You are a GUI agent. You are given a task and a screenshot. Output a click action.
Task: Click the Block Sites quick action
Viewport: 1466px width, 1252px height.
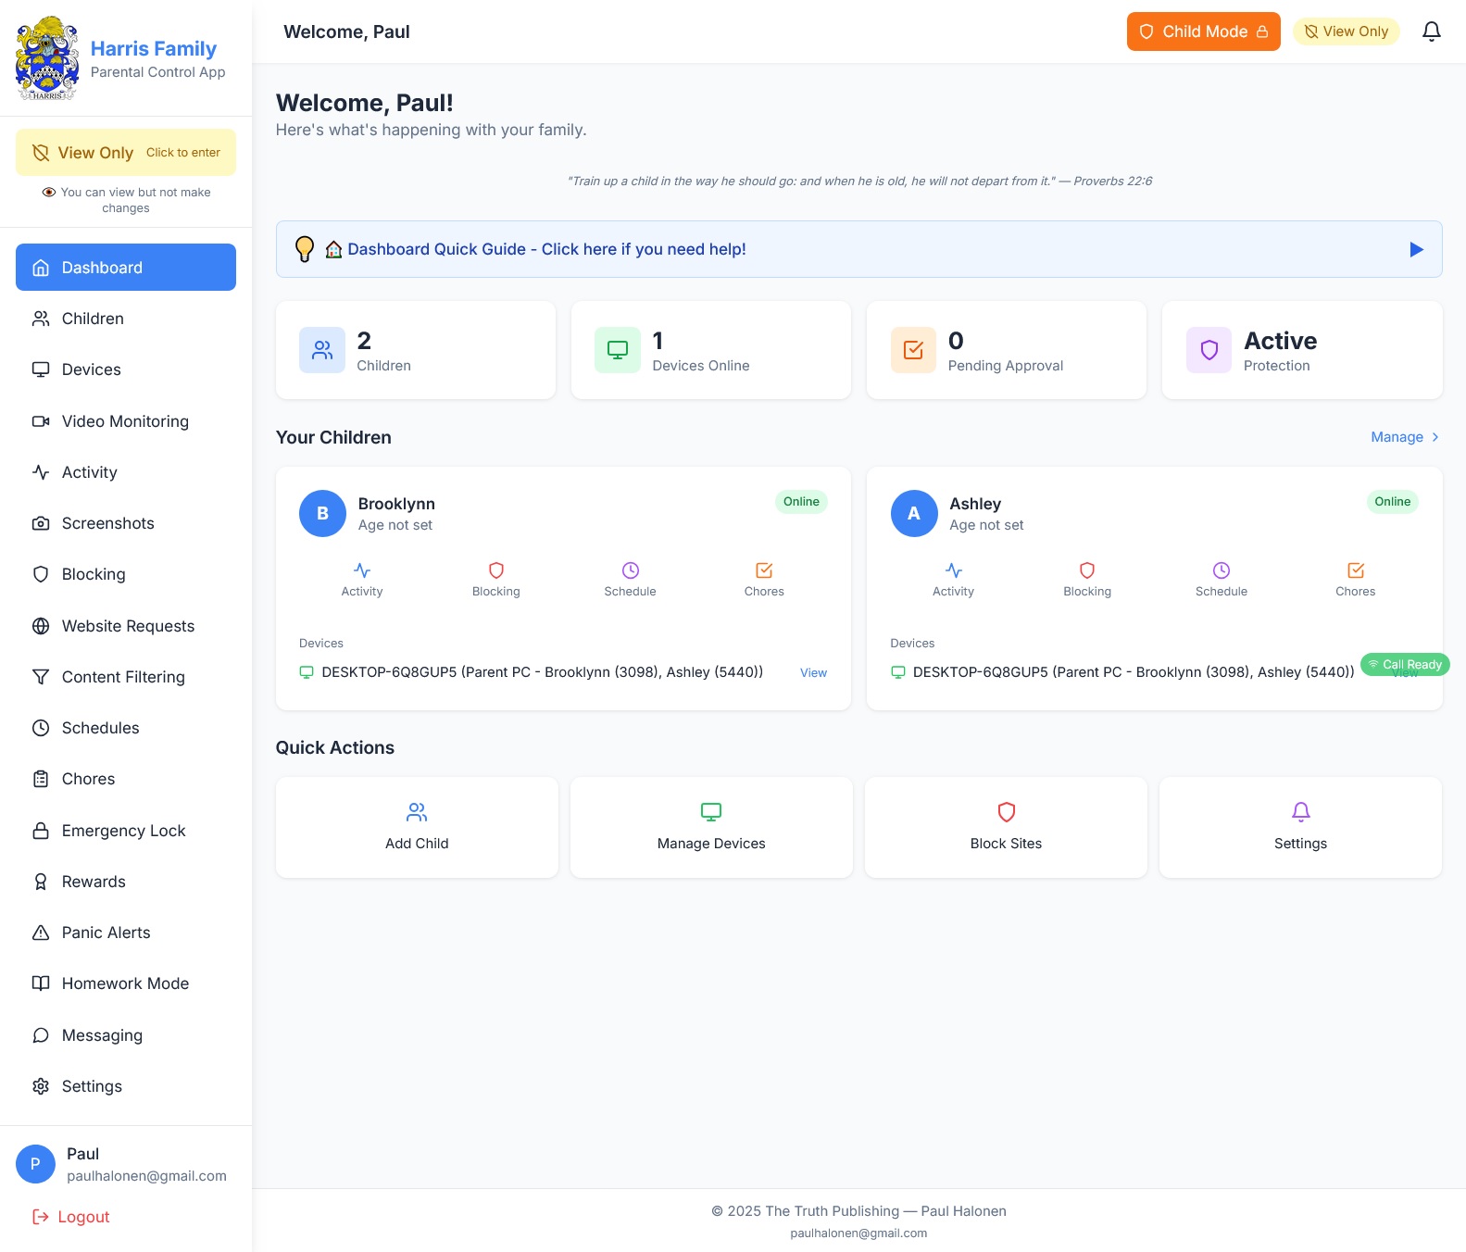[1006, 827]
